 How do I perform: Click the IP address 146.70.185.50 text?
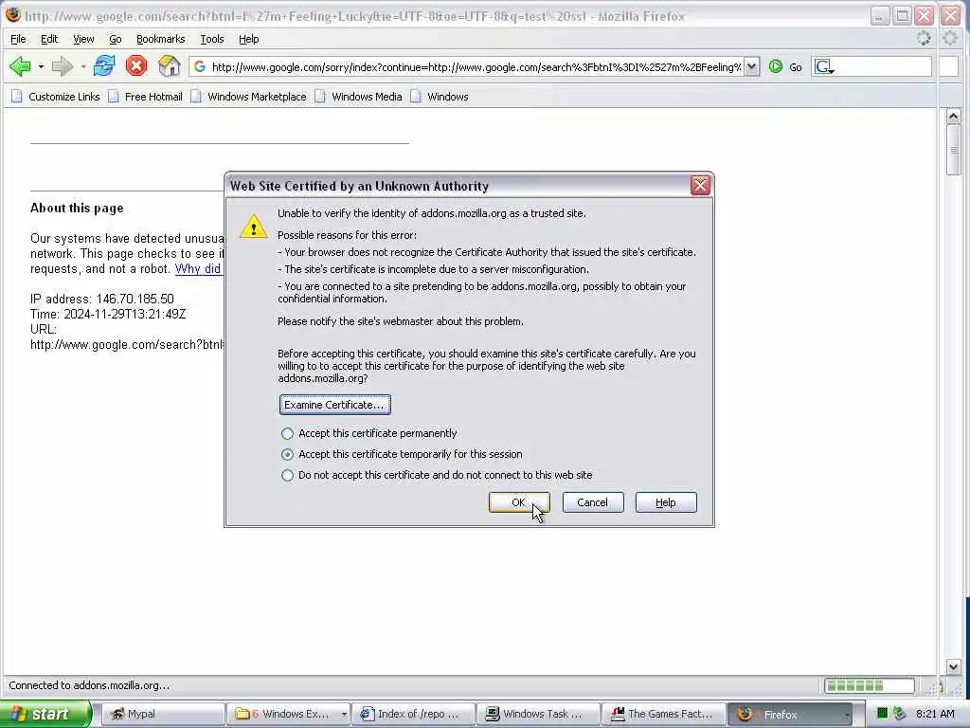pyautogui.click(x=102, y=299)
